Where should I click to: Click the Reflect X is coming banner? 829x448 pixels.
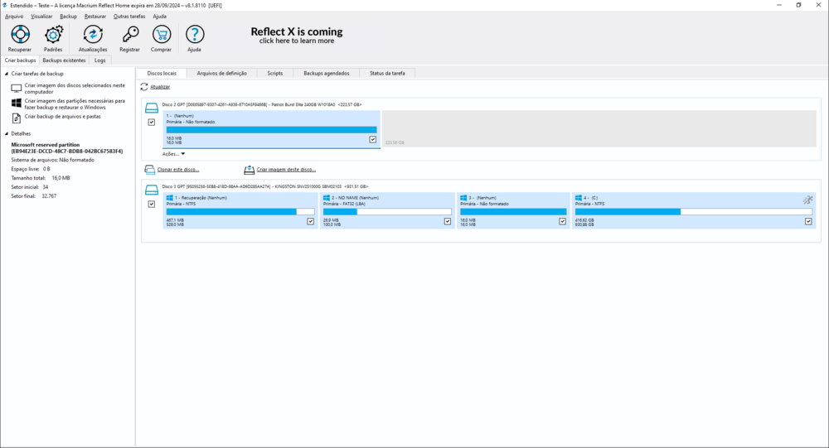(x=296, y=36)
